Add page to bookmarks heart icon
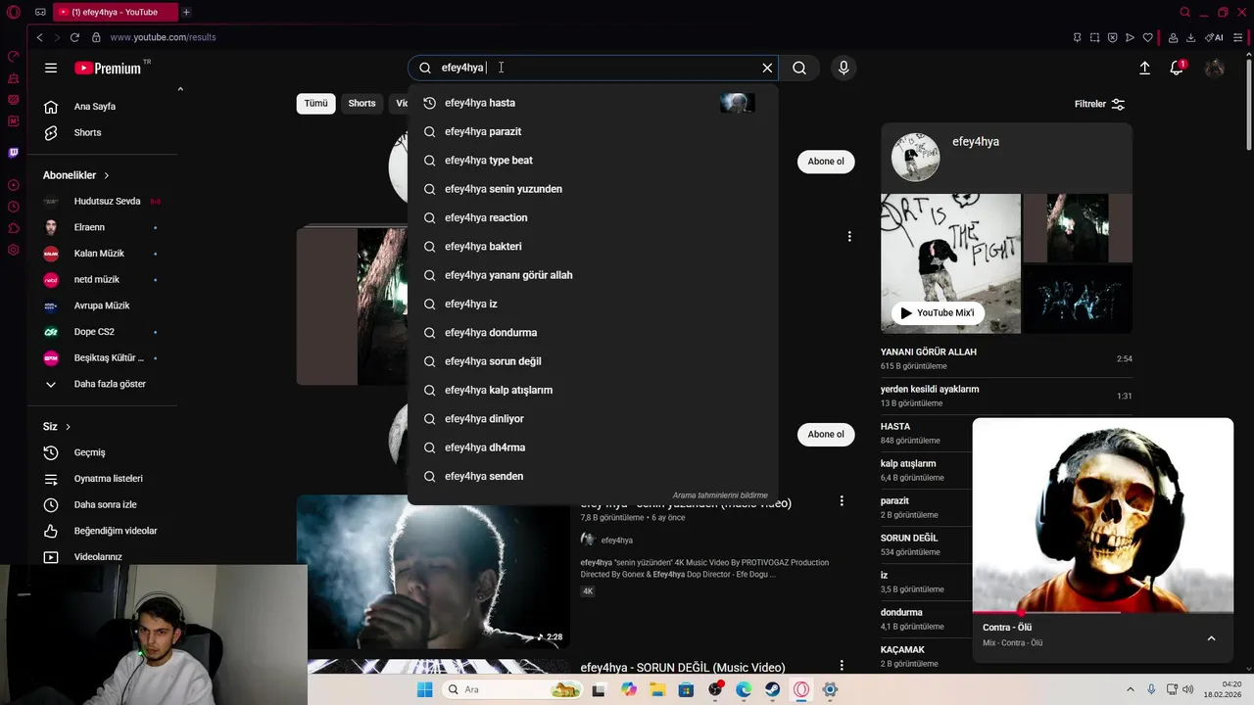Screen dimensions: 1254x705 1147,37
